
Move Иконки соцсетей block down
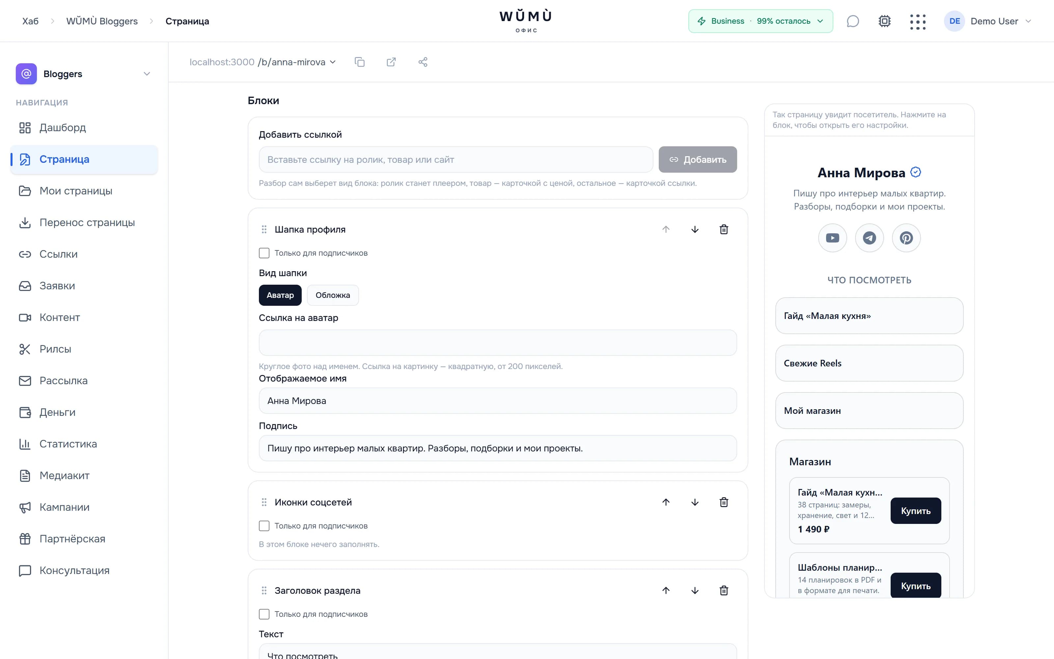coord(695,502)
